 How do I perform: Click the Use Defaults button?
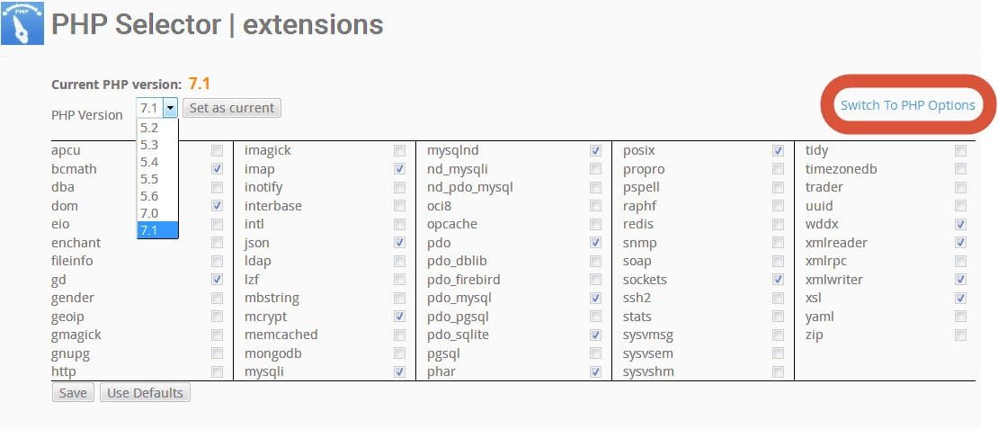click(x=145, y=393)
